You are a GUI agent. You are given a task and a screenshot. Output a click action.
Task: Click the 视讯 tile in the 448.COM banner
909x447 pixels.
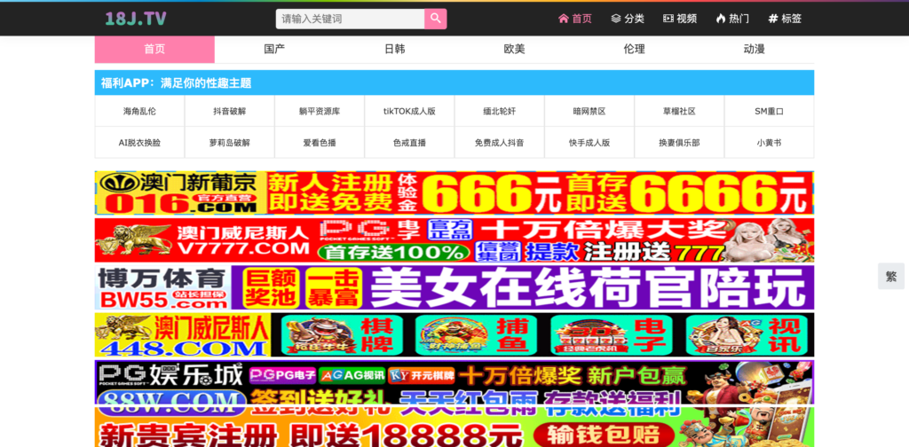point(747,335)
